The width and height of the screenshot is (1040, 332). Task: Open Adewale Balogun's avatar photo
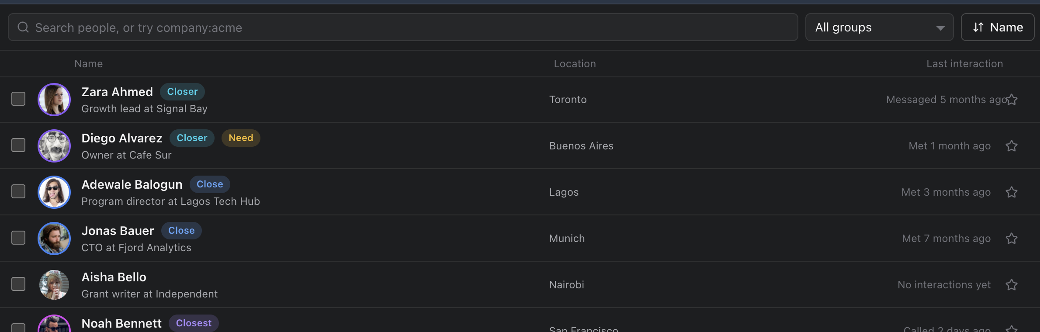54,192
